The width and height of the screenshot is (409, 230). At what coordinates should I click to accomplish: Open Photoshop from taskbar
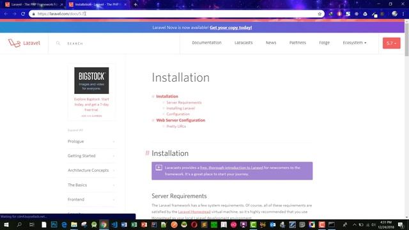coord(54,224)
